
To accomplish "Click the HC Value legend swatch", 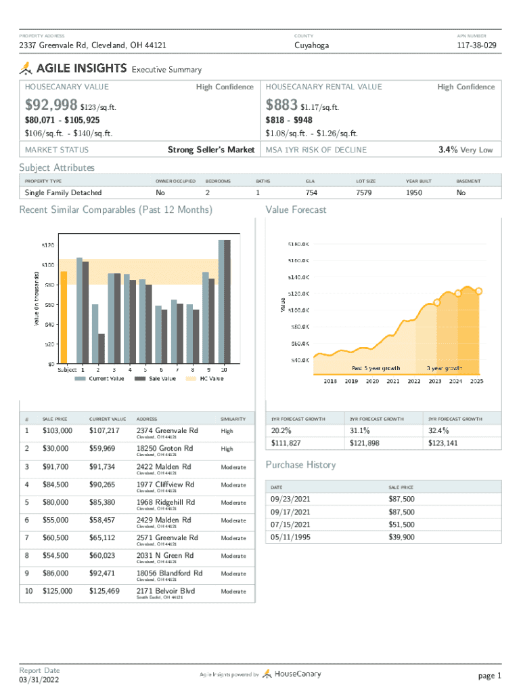I will point(191,380).
